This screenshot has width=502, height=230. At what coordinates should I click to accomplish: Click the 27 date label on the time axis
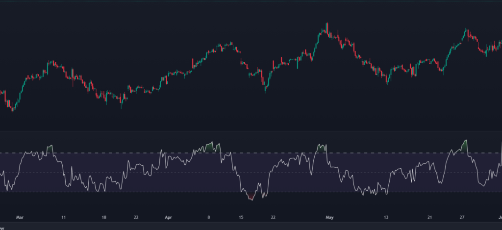(x=462, y=218)
